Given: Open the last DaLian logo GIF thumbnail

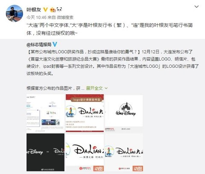Looking at the screenshot, I should (124, 152).
